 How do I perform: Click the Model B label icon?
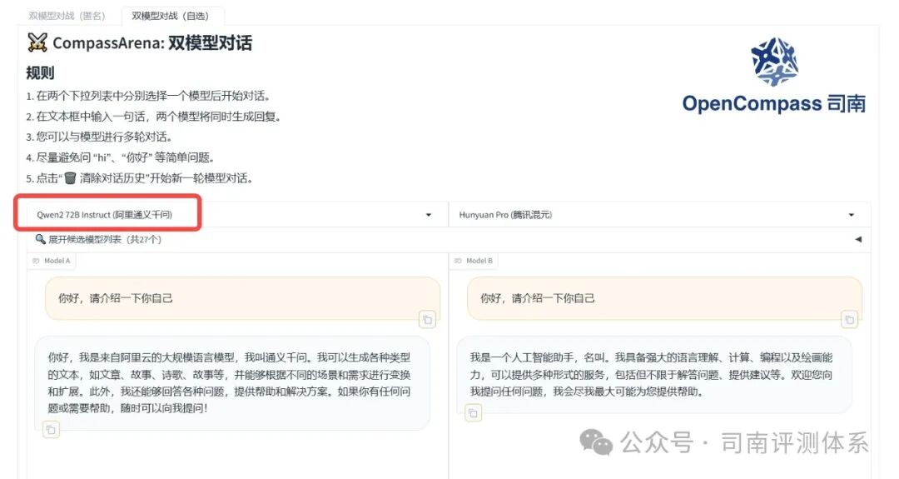[x=458, y=261]
